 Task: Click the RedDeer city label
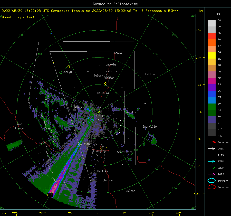(x=109, y=78)
